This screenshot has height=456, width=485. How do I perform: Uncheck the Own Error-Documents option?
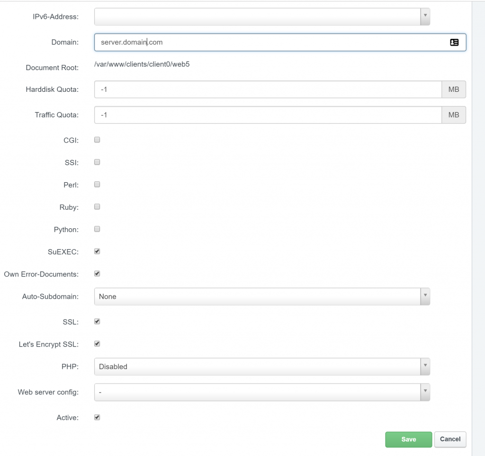97,273
